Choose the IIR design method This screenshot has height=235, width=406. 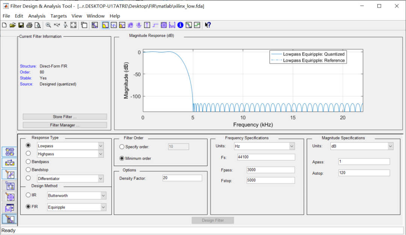28,195
